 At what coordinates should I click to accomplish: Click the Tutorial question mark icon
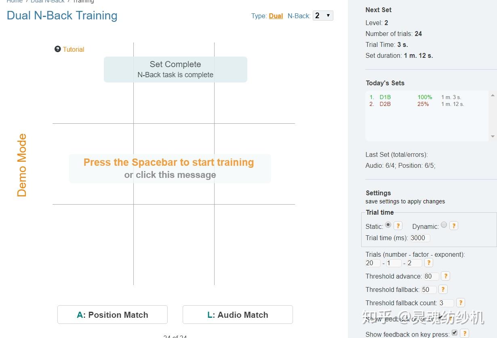pyautogui.click(x=57, y=49)
